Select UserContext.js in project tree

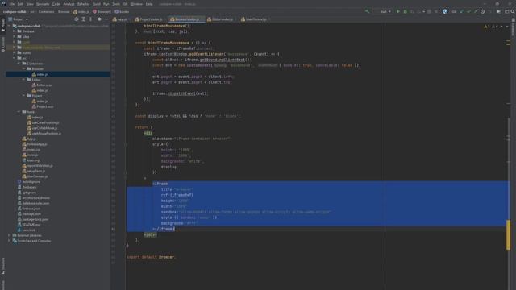(37, 176)
